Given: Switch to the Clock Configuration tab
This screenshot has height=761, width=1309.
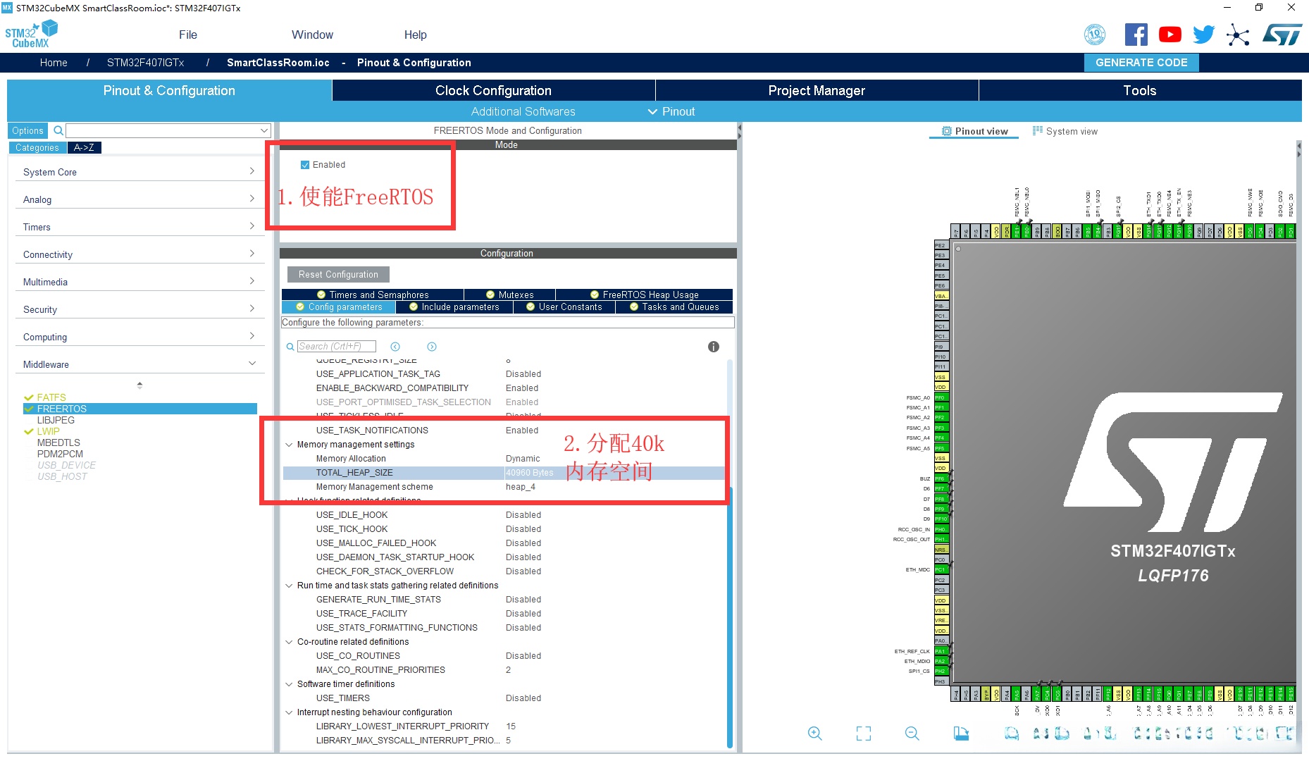Looking at the screenshot, I should coord(493,90).
